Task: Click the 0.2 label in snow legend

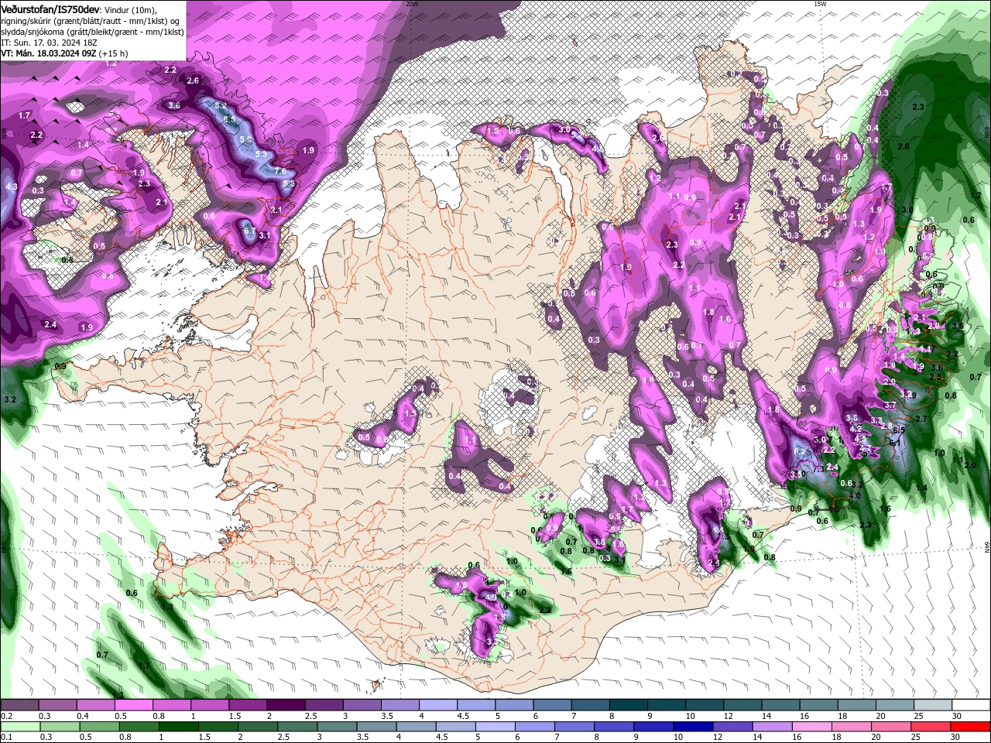Action: click(6, 716)
